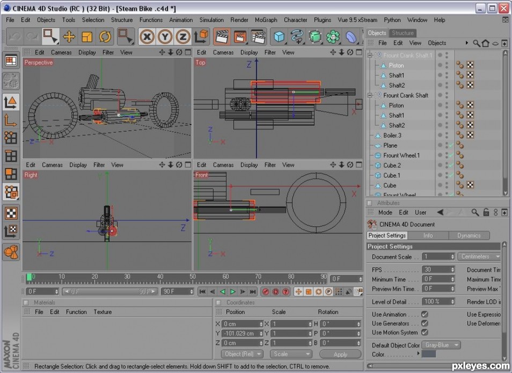Select the Rotate tool in top toolbar
The image size is (512, 373).
coord(105,36)
